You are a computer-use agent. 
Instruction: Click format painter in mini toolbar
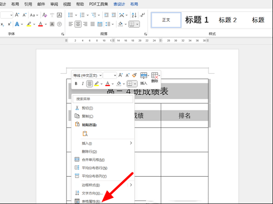click(x=134, y=75)
